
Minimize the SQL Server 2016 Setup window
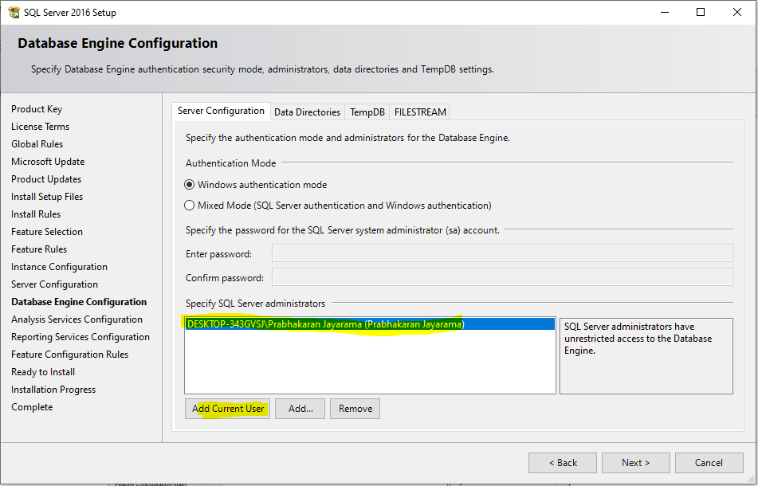(665, 12)
